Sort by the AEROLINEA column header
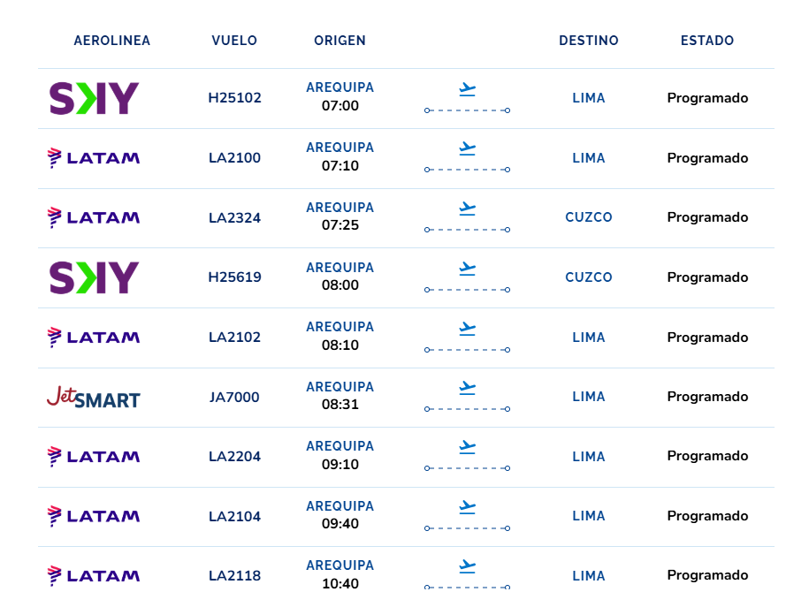The image size is (809, 607). point(112,41)
